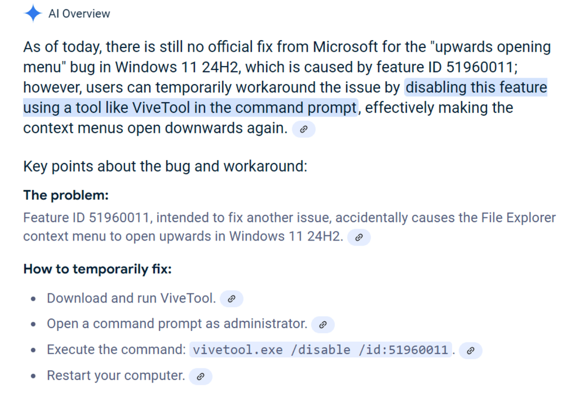Click highlighted 'disabling this feature' text
This screenshot has width=579, height=404.
coord(476,88)
